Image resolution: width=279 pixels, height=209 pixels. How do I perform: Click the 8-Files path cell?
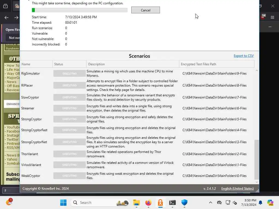click(214, 85)
